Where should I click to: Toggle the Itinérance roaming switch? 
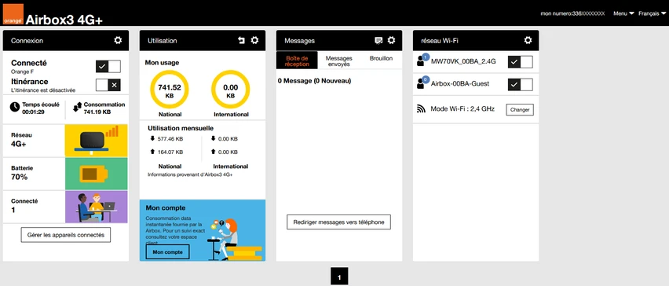coord(108,85)
